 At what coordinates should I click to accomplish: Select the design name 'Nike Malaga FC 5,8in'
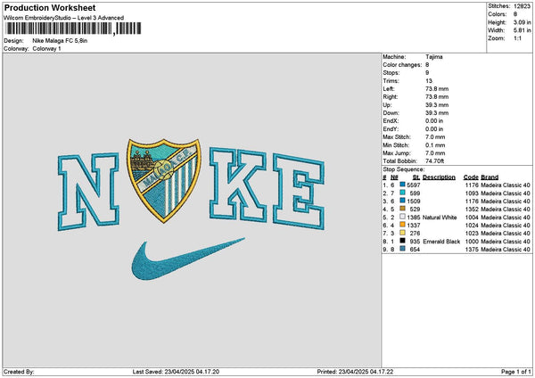60,41
